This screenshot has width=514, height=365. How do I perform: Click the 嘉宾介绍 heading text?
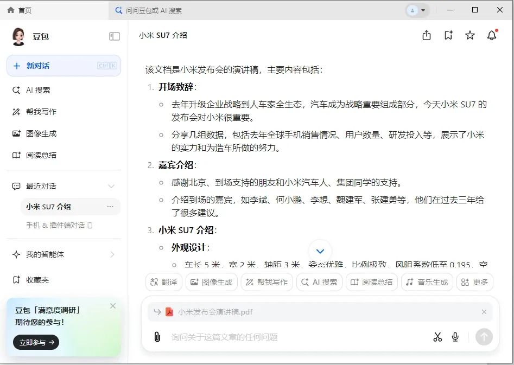pos(176,165)
